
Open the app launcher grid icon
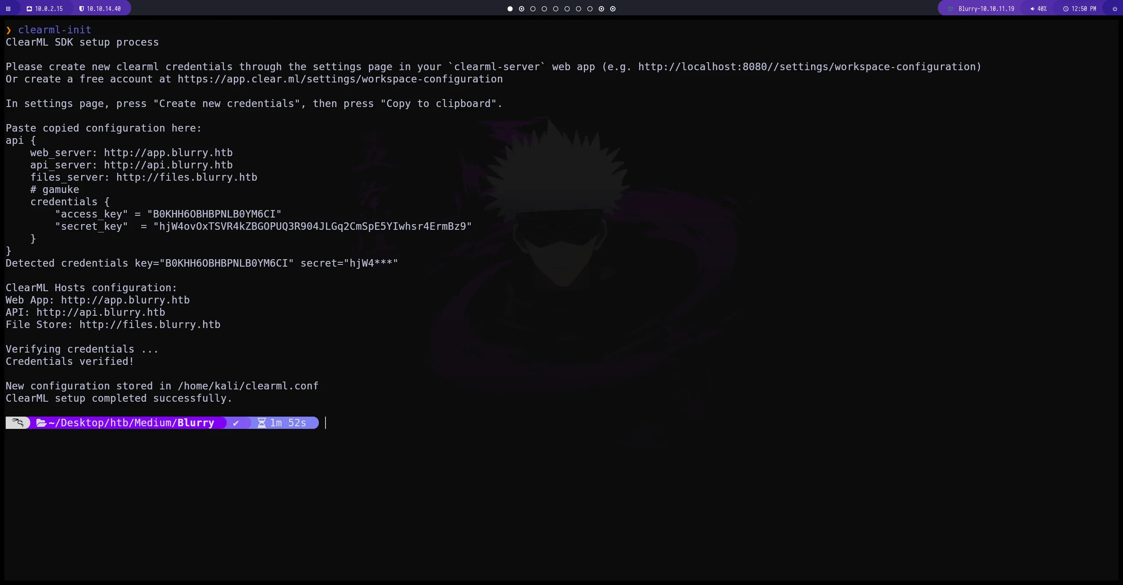pyautogui.click(x=8, y=9)
